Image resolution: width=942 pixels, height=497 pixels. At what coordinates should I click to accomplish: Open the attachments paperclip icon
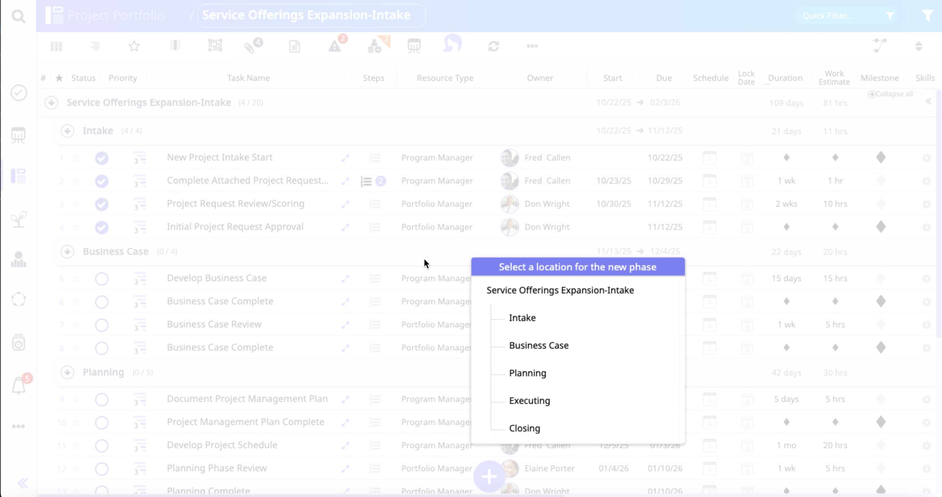point(250,47)
